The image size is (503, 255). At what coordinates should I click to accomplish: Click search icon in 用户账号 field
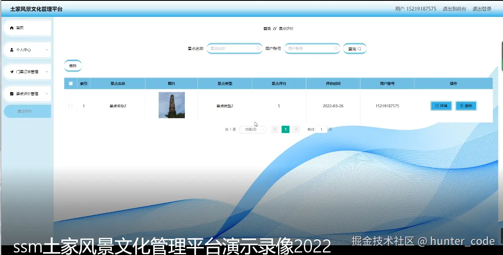pos(336,49)
